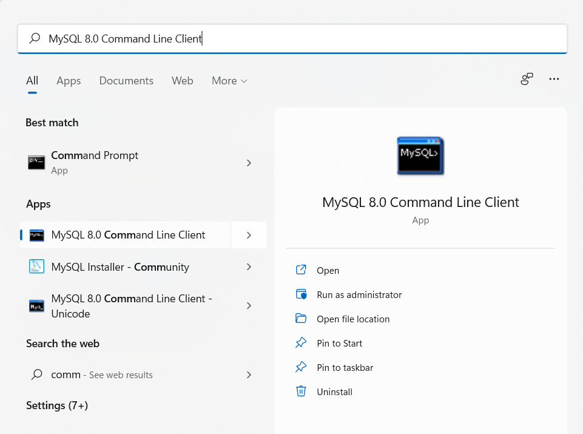Click the large MySQL preview icon
This screenshot has height=434, width=583.
tap(420, 155)
